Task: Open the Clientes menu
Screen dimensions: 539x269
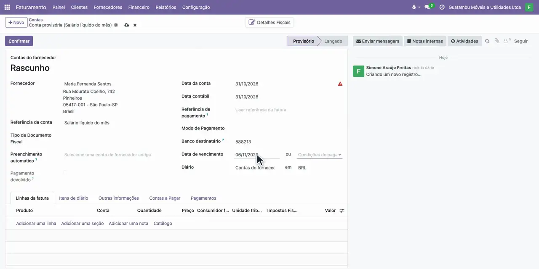Action: click(x=79, y=7)
